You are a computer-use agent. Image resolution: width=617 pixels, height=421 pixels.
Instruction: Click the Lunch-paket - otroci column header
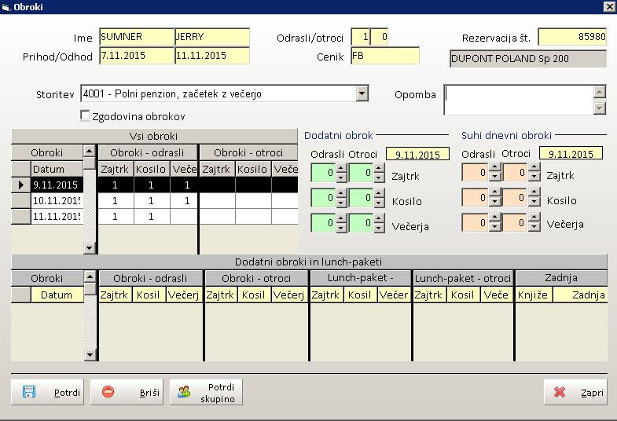click(463, 278)
